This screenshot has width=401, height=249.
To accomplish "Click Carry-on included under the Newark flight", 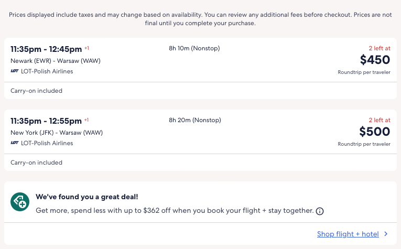I will pyautogui.click(x=36, y=91).
